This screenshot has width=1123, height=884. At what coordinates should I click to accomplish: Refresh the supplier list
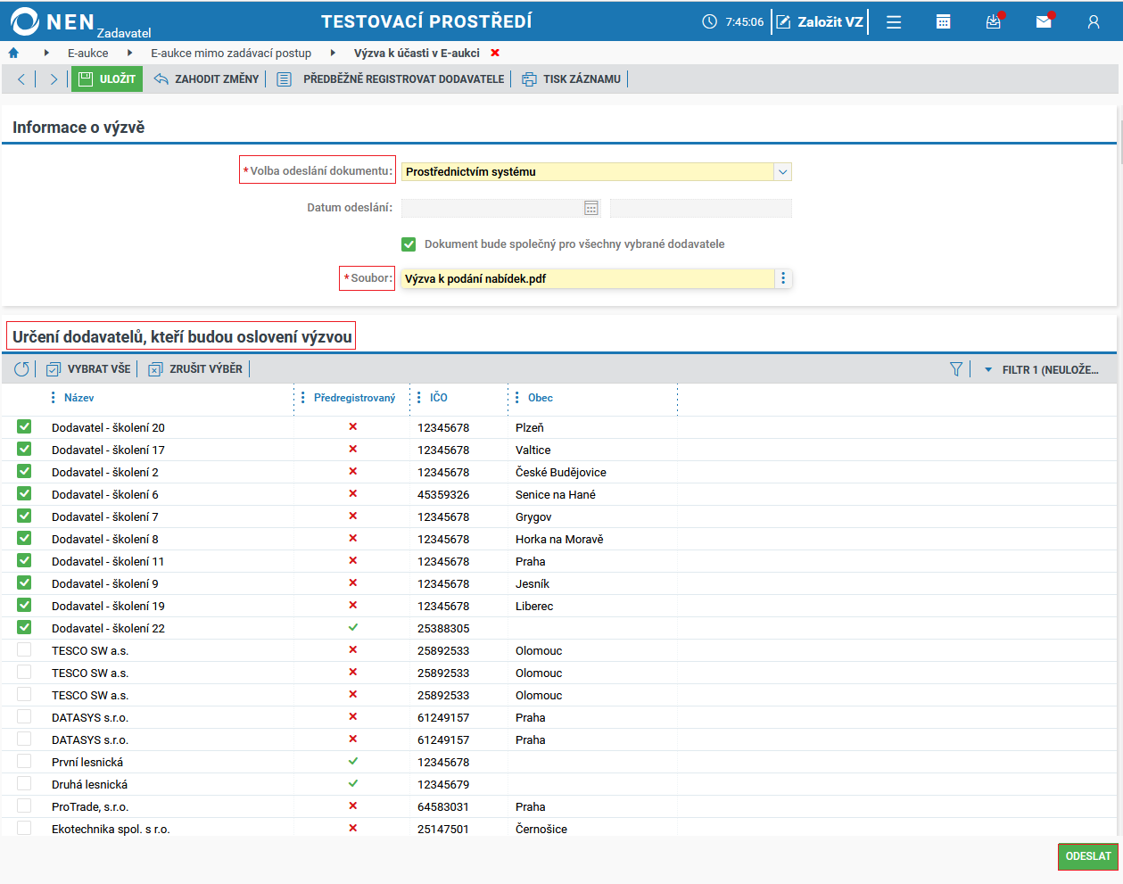21,369
